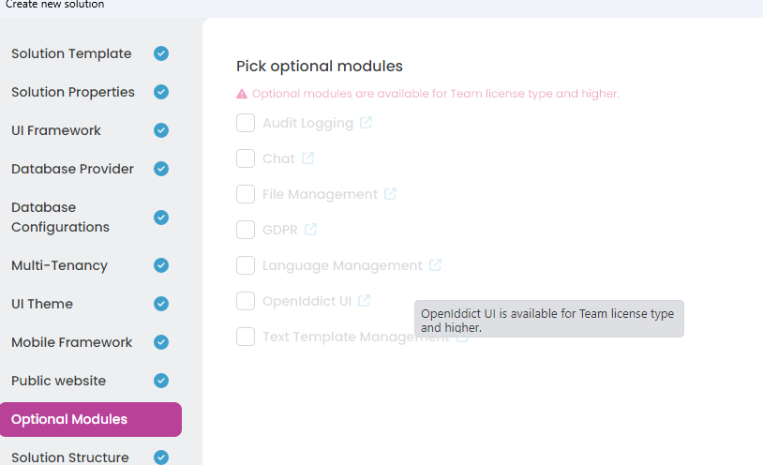Enable the Audit Logging checkbox

(246, 123)
